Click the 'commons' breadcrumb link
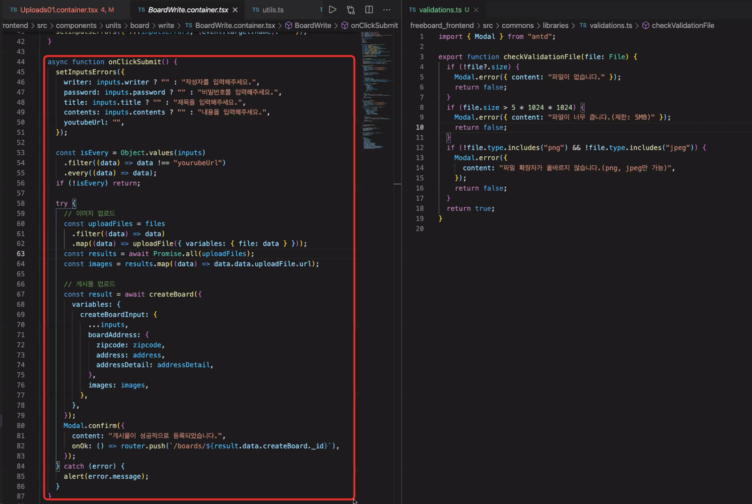752x504 pixels. coord(518,25)
